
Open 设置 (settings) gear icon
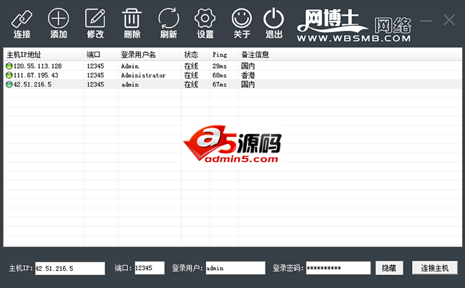tap(205, 19)
